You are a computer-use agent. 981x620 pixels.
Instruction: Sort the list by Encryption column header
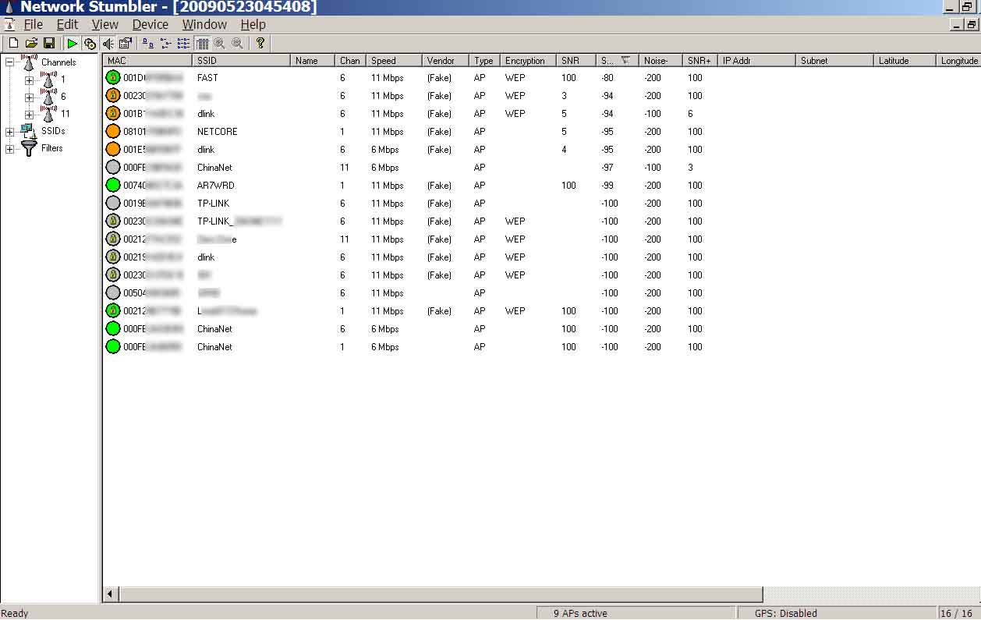tap(528, 60)
